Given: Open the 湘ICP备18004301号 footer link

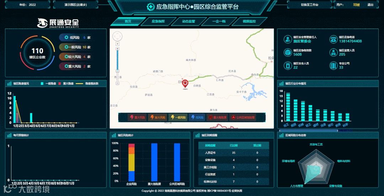Looking at the screenshot, I should [x=219, y=191].
